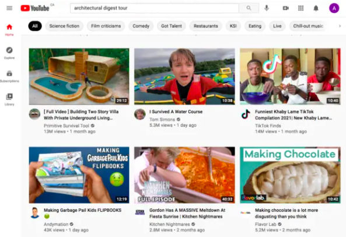
Task: Open the create video camera icon
Action: click(286, 8)
